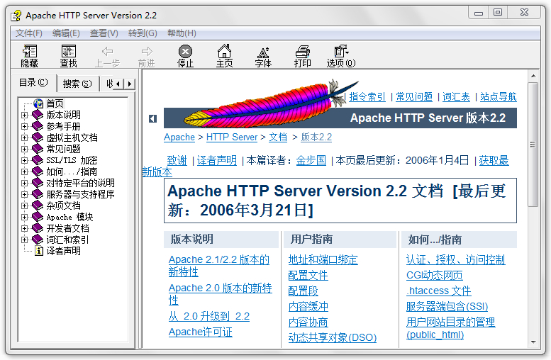Open the 词汇表 link in the header
This screenshot has width=551, height=360.
pyautogui.click(x=456, y=96)
